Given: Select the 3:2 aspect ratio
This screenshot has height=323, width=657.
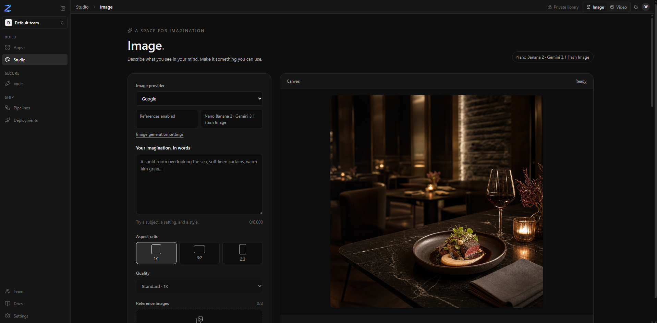Looking at the screenshot, I should click(x=199, y=253).
